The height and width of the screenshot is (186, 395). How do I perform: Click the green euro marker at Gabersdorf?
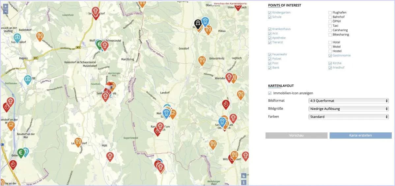tap(21, 153)
